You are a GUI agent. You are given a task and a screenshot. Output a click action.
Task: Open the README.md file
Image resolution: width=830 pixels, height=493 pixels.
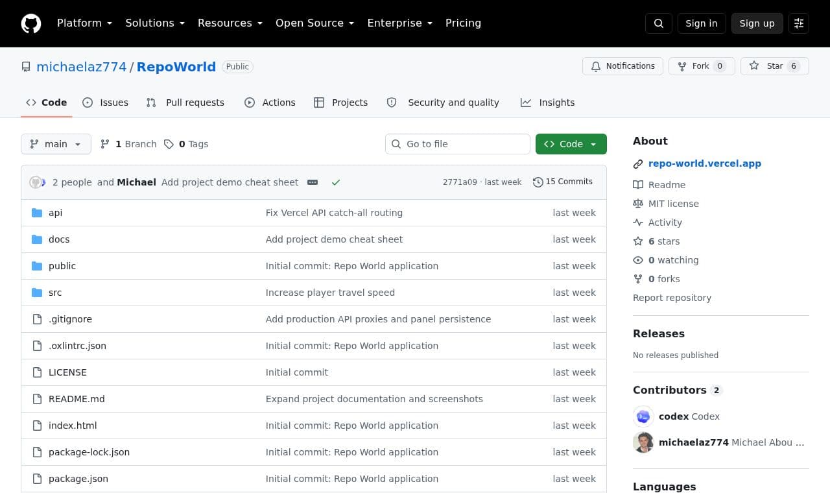77,399
